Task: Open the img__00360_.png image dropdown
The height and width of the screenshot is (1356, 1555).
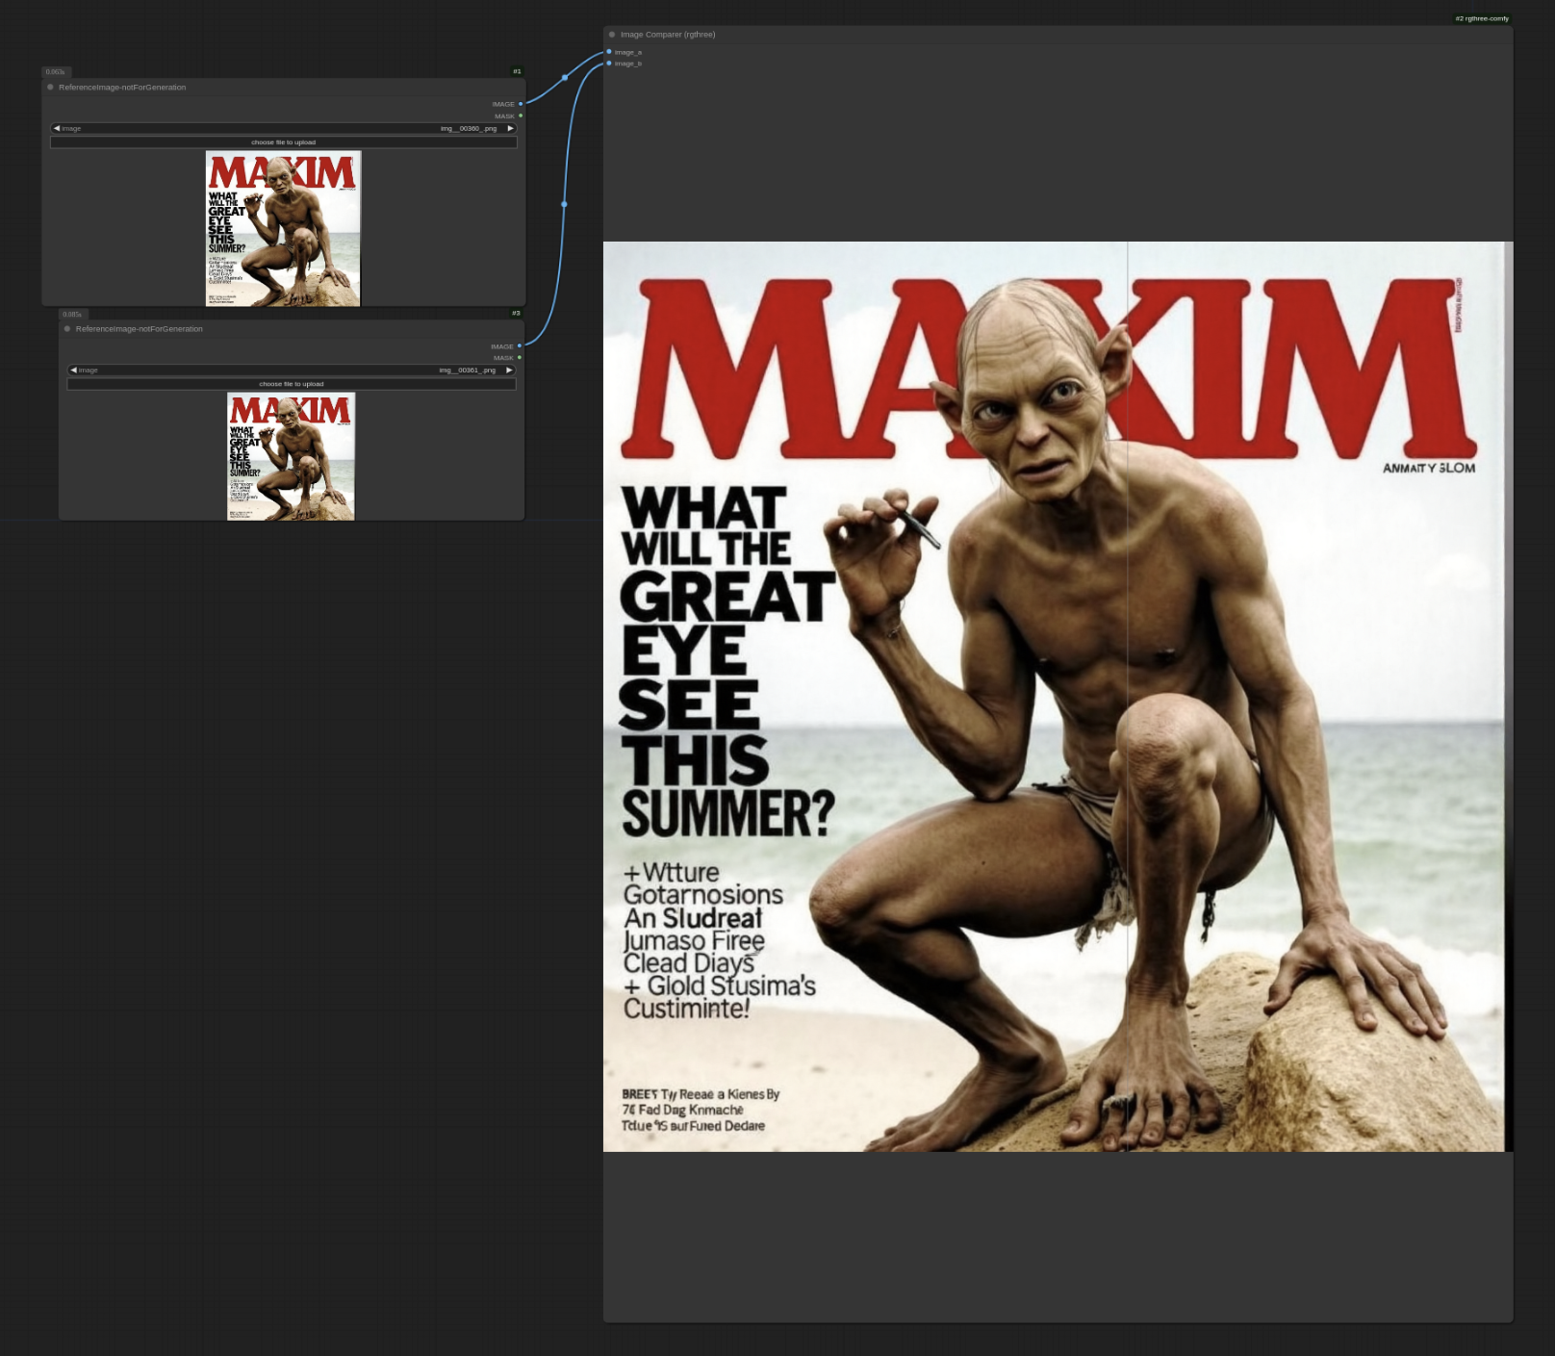Action: 283,128
